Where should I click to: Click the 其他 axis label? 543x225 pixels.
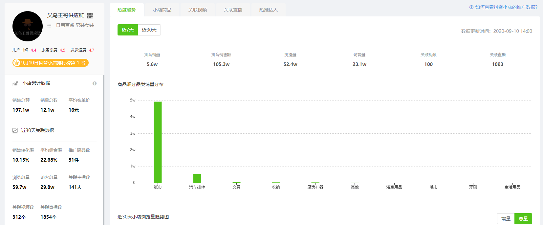point(355,187)
